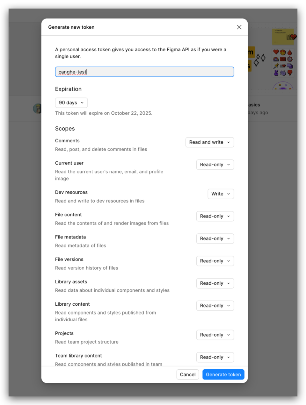Open the Current user scope dropdown

215,165
